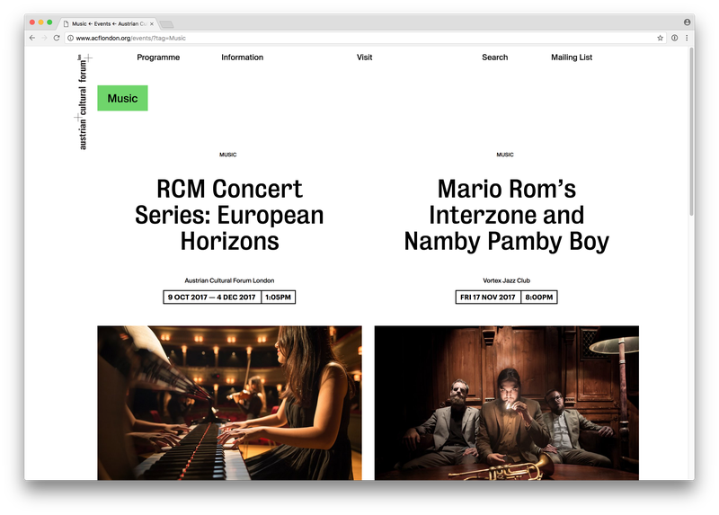The image size is (719, 515).
Task: Click Vortex Jazz Club venue text
Action: pos(506,280)
